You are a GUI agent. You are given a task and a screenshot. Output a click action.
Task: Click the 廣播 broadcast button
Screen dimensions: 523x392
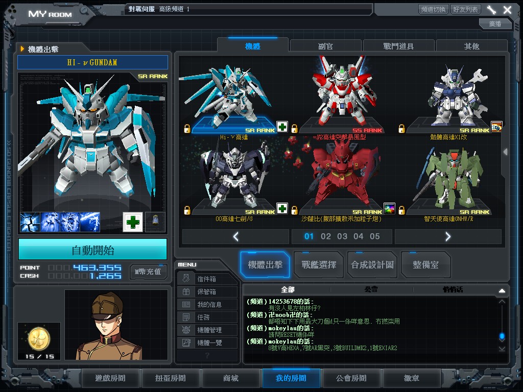495,23
